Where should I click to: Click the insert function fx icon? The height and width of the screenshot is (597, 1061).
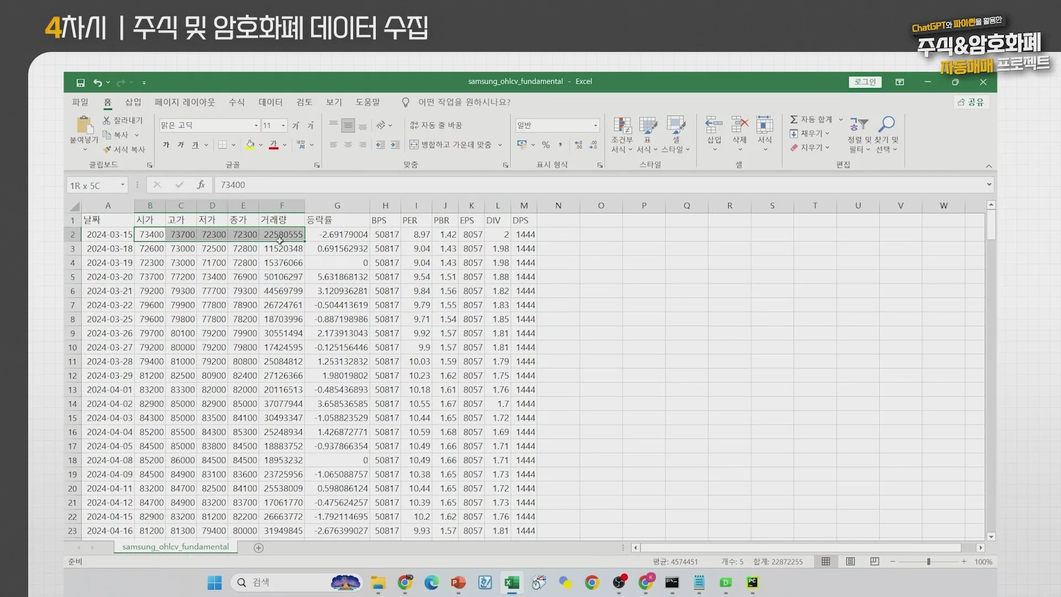pyautogui.click(x=201, y=185)
